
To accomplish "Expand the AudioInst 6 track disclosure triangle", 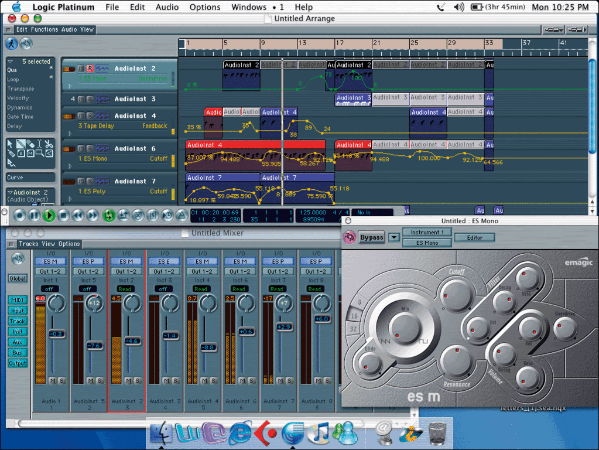I will point(71,166).
